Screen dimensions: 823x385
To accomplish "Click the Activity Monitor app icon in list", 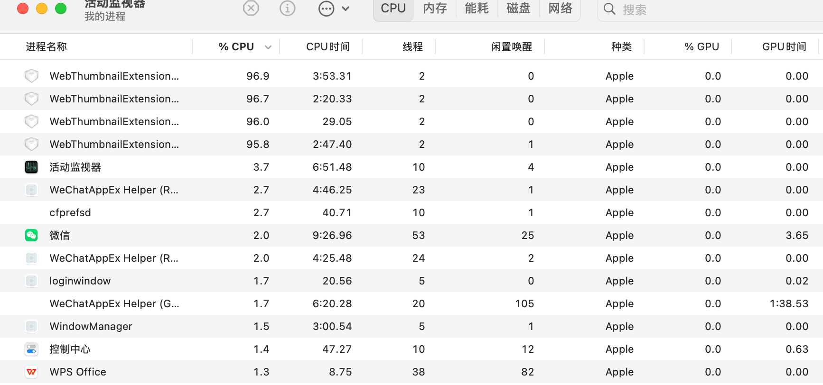I will pyautogui.click(x=31, y=167).
